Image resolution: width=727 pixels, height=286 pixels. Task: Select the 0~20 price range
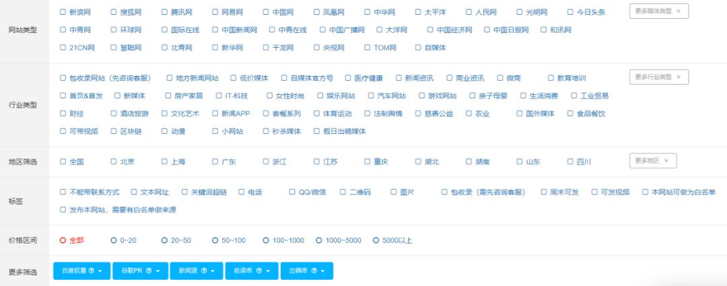pyautogui.click(x=114, y=240)
